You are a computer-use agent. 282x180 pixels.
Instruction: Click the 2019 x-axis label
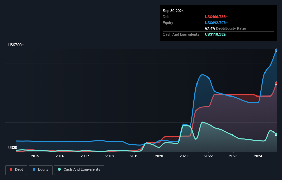[x=134, y=156]
